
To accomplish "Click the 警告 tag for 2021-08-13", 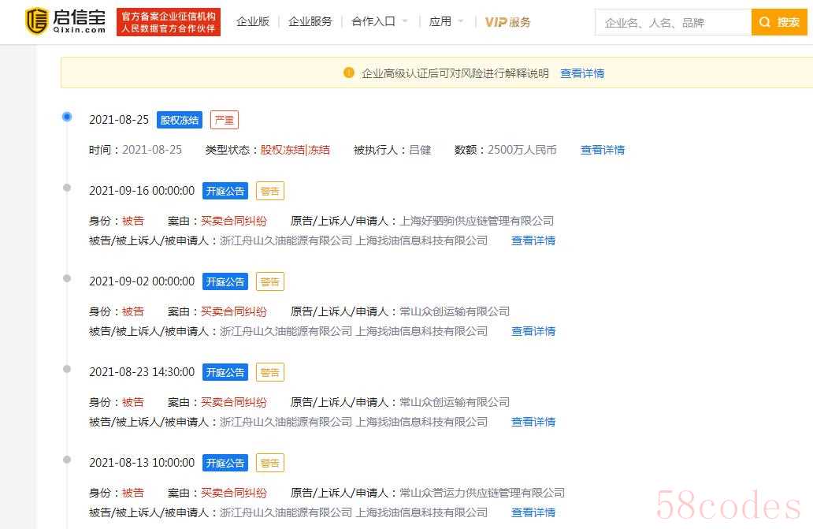I will pos(269,463).
